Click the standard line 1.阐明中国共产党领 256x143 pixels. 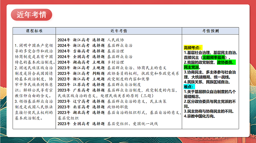[34, 45]
